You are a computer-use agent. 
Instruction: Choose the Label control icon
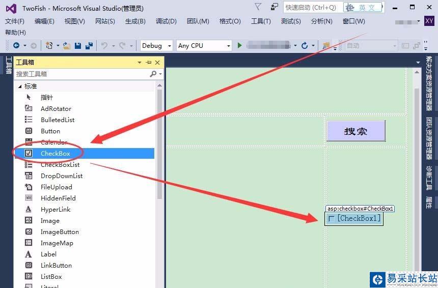[x=29, y=254]
